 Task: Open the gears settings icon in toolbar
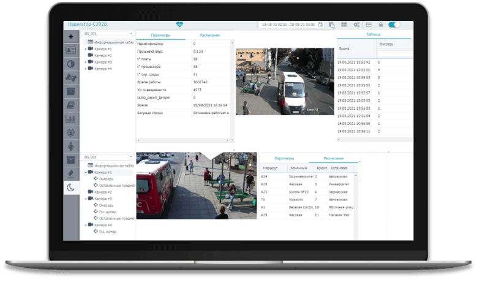pos(356,25)
